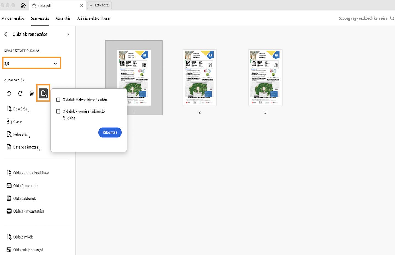This screenshot has height=255, width=395.
Task: Expand the kiválasztott oldalak dropdown
Action: pos(56,63)
